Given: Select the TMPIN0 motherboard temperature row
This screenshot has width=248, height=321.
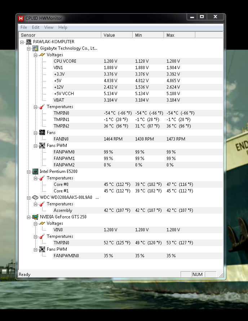Looking at the screenshot, I should 138,113.
